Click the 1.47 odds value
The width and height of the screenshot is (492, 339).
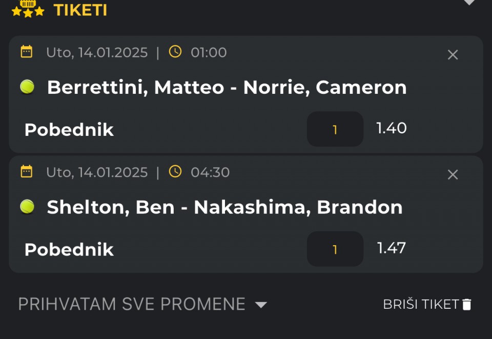[392, 248]
